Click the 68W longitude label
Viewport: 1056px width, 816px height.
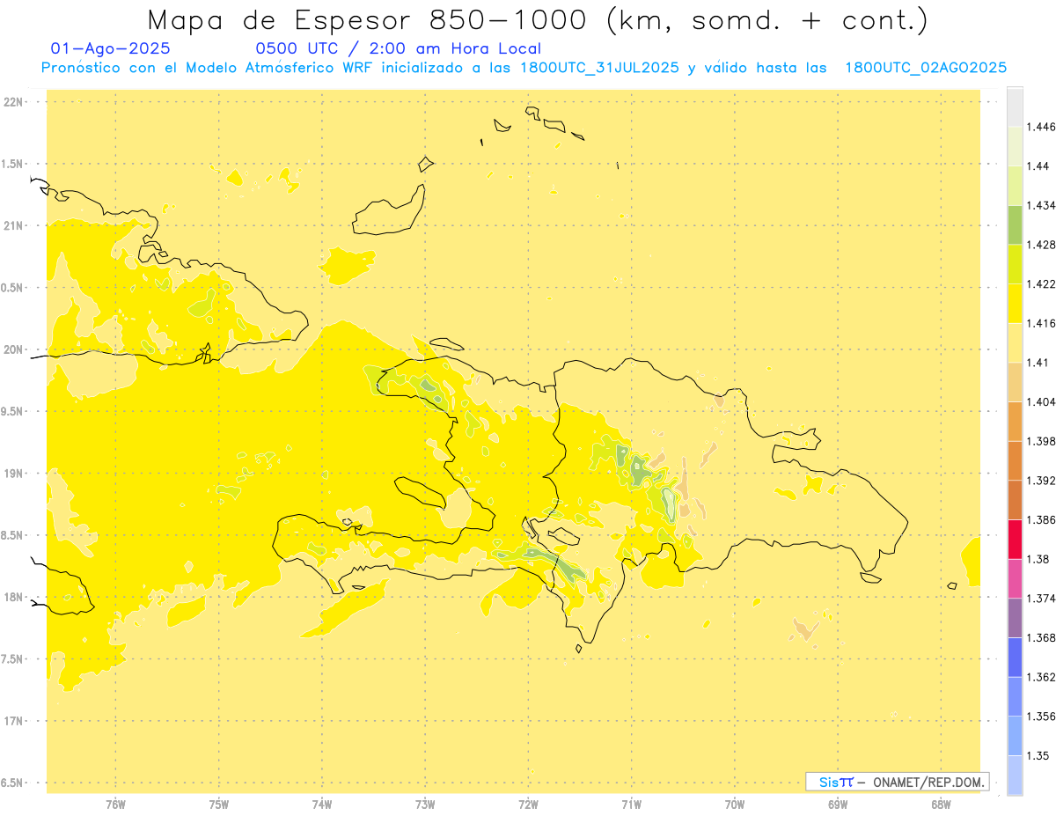(x=941, y=804)
